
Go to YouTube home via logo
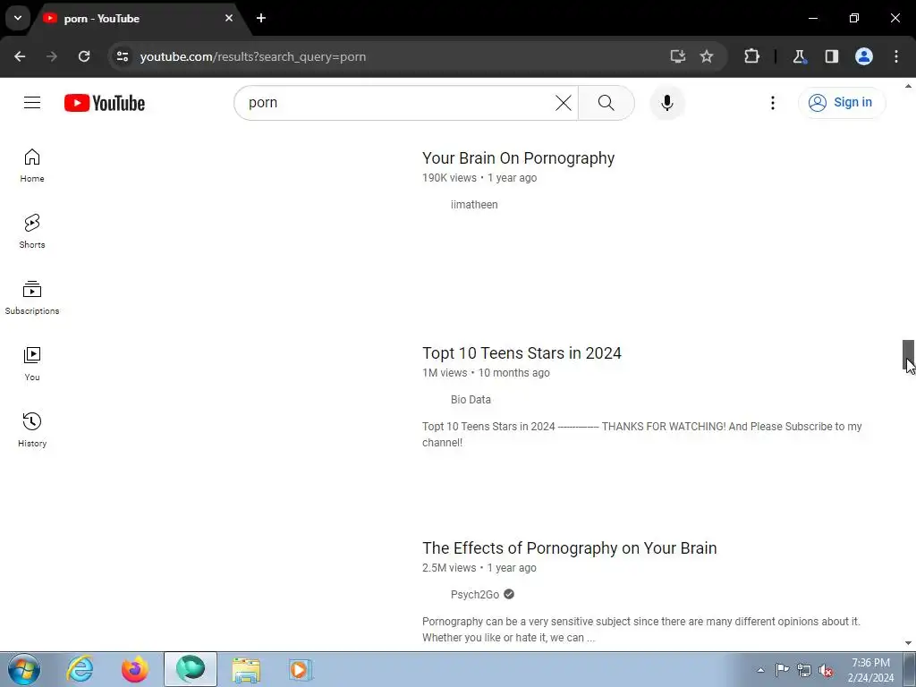pyautogui.click(x=105, y=103)
